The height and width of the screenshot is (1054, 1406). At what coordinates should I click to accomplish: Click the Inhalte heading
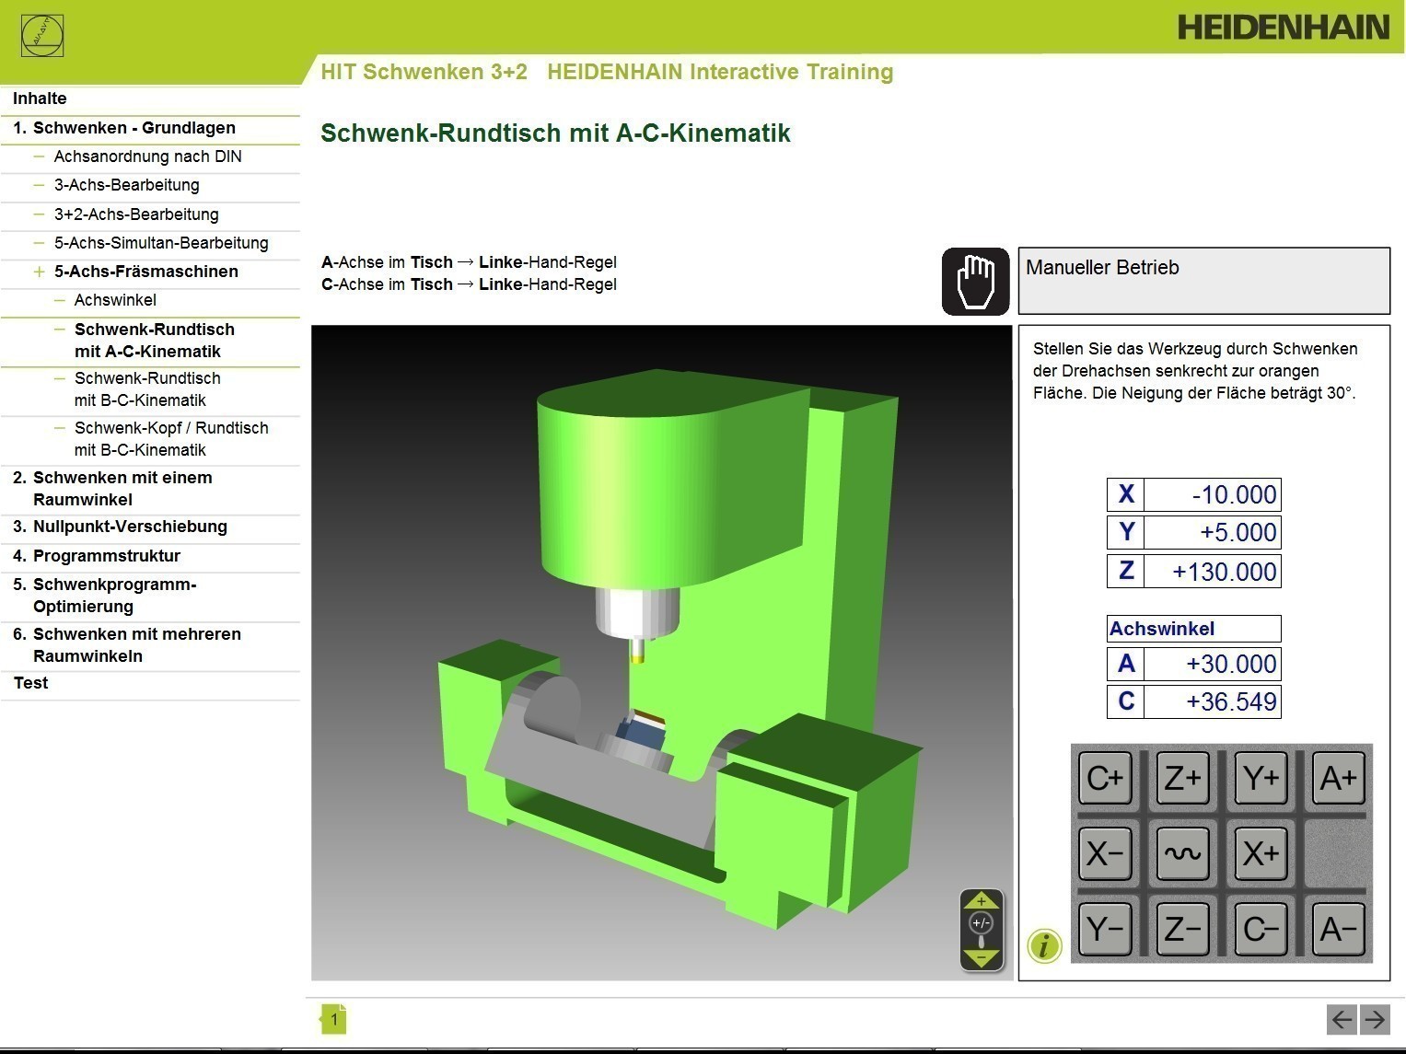point(40,98)
